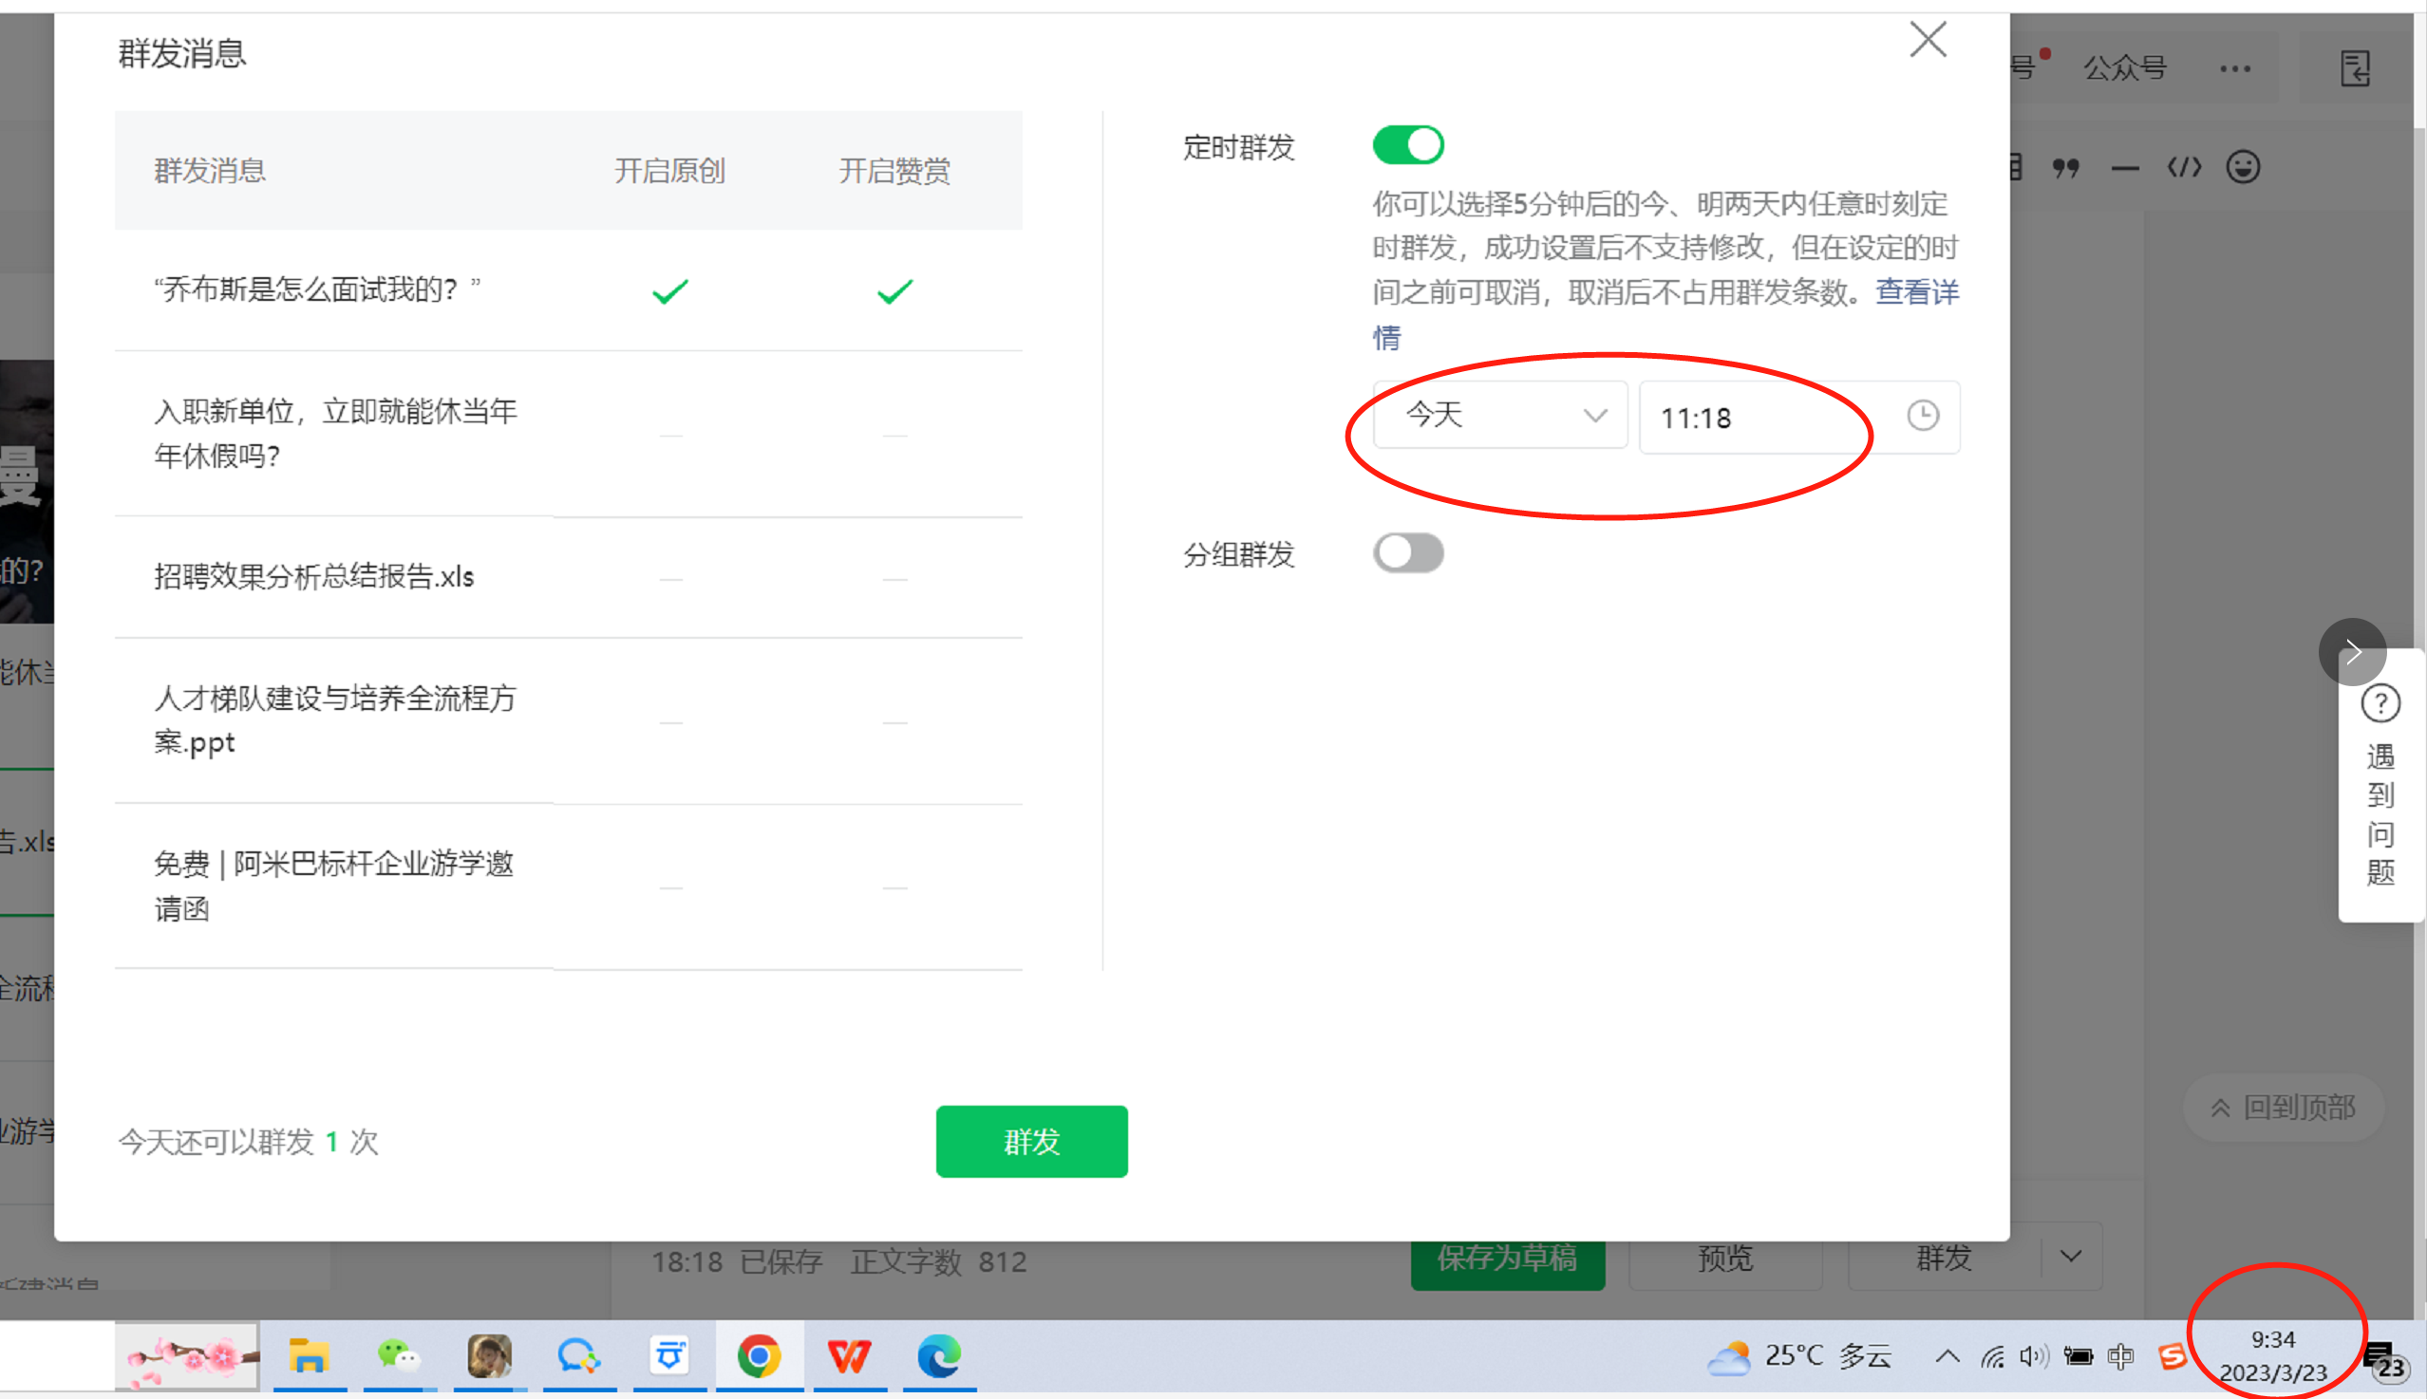Open the three dots more menu
2427x1399 pixels.
(x=2235, y=68)
